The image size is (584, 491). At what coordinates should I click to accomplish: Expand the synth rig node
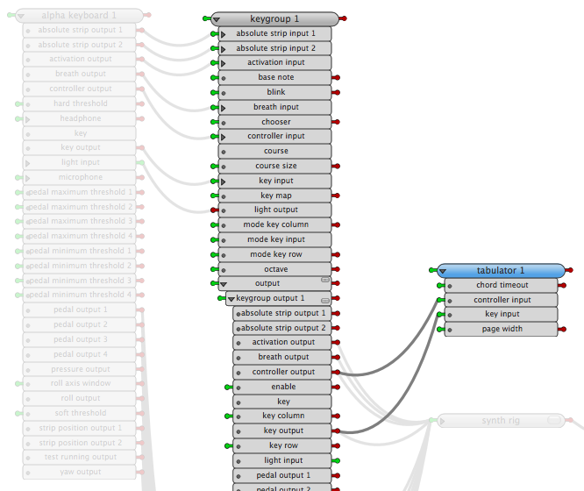point(443,422)
